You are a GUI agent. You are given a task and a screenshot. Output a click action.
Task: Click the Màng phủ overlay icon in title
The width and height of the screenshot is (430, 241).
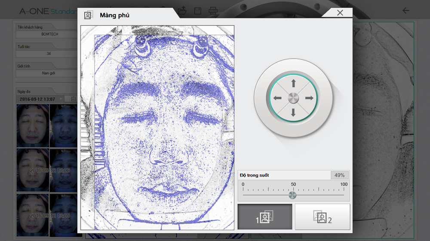[x=88, y=15]
